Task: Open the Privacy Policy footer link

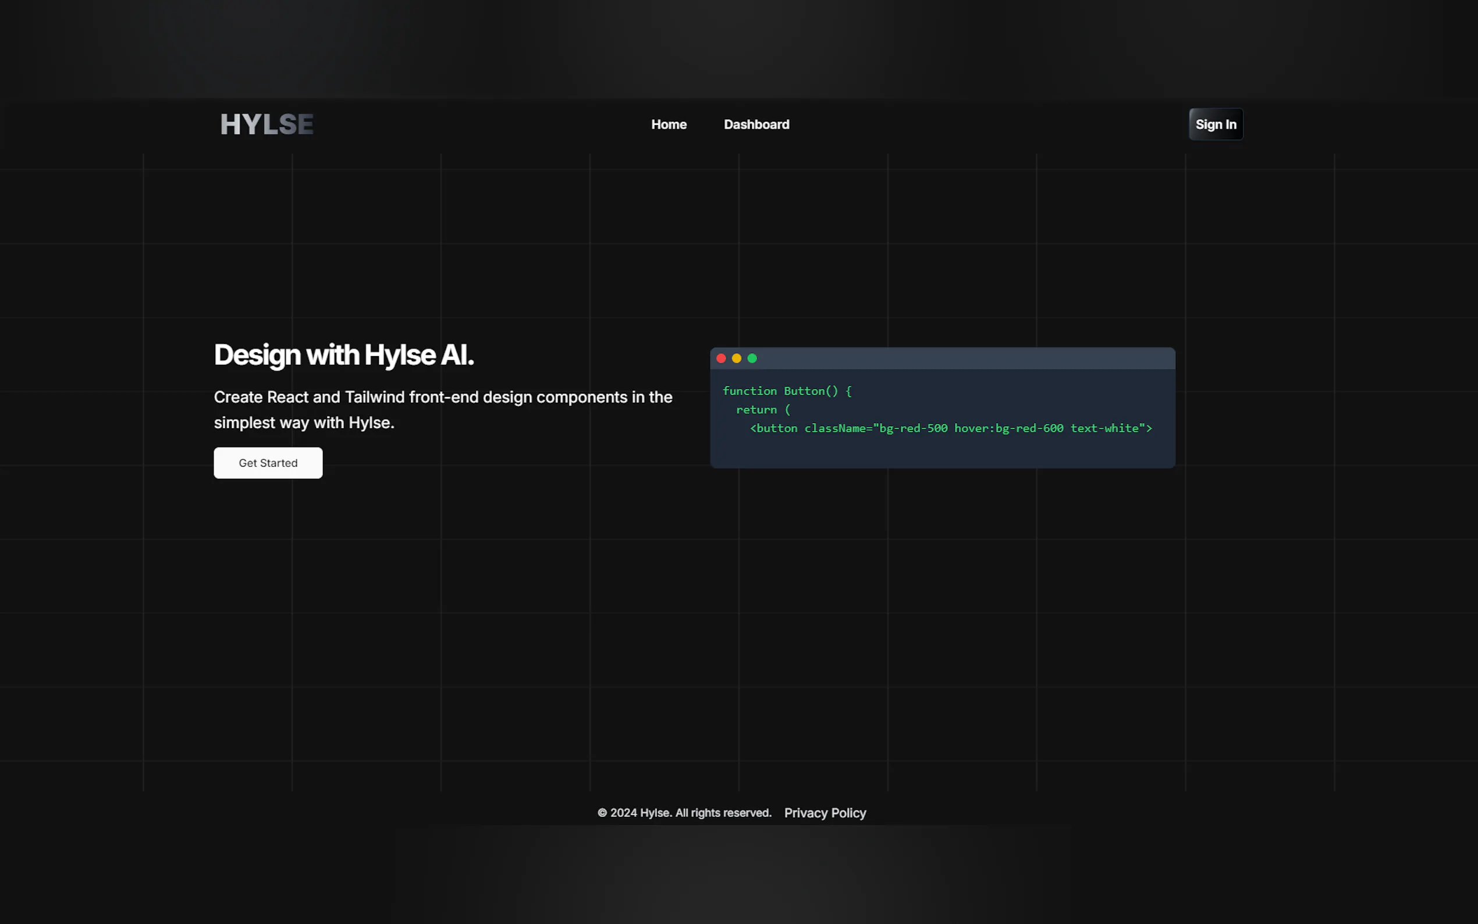Action: pos(825,813)
